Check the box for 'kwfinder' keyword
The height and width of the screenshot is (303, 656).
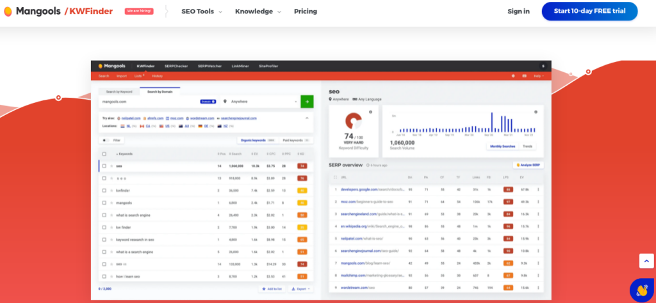tap(104, 190)
